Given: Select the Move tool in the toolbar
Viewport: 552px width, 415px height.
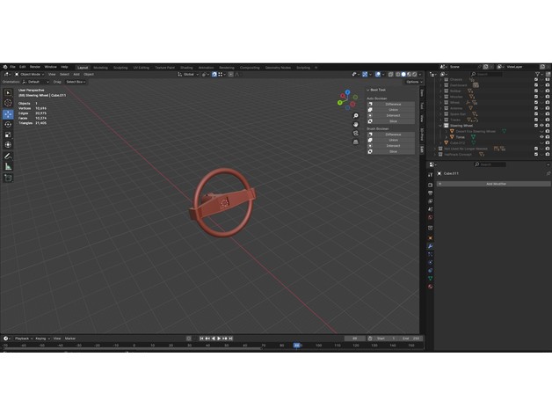Looking at the screenshot, I should tap(8, 113).
